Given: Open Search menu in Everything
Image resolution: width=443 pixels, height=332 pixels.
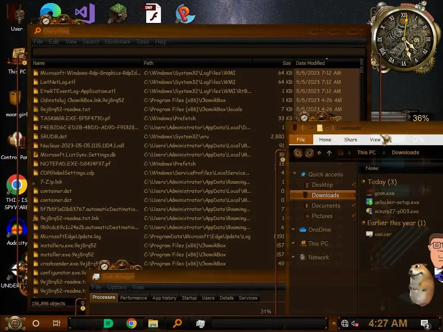Looking at the screenshot, I should click(91, 42).
